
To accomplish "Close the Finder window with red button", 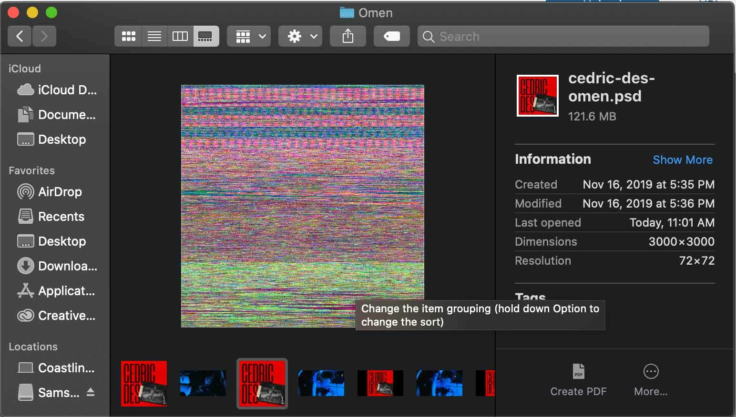I will (x=13, y=12).
